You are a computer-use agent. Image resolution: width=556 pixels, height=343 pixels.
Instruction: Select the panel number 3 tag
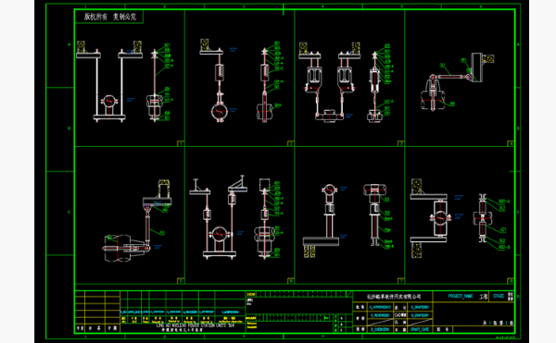[x=400, y=143]
